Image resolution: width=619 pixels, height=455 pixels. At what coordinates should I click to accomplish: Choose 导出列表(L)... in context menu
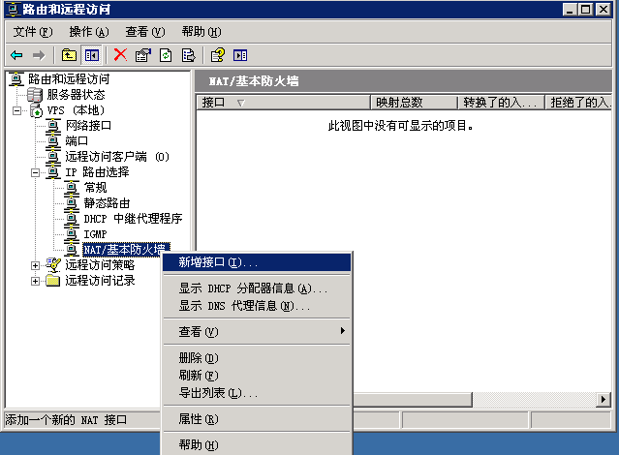[257, 393]
